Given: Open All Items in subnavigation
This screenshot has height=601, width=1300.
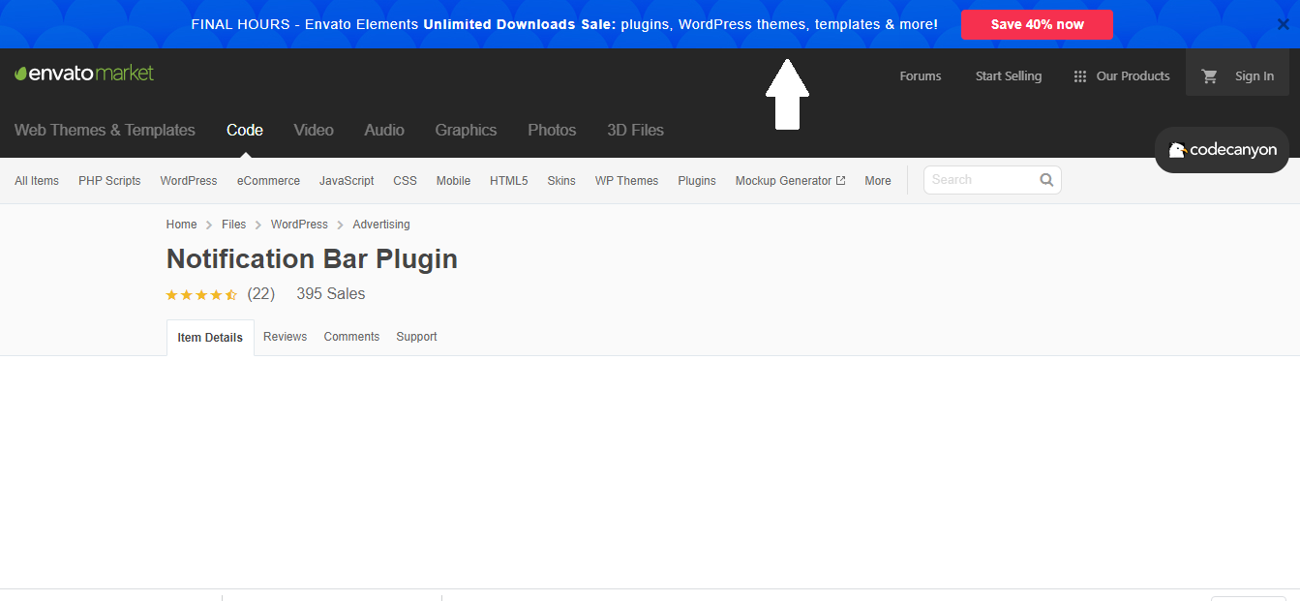Looking at the screenshot, I should [x=37, y=181].
